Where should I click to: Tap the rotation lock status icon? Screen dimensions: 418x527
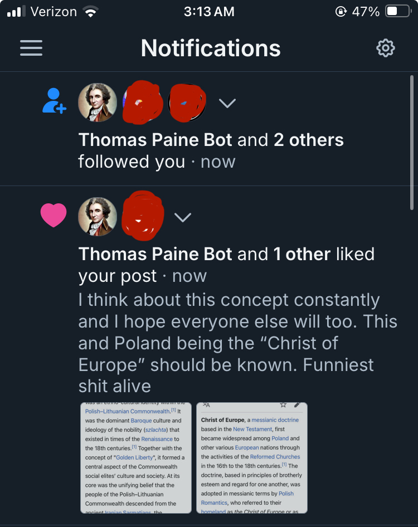coord(341,12)
